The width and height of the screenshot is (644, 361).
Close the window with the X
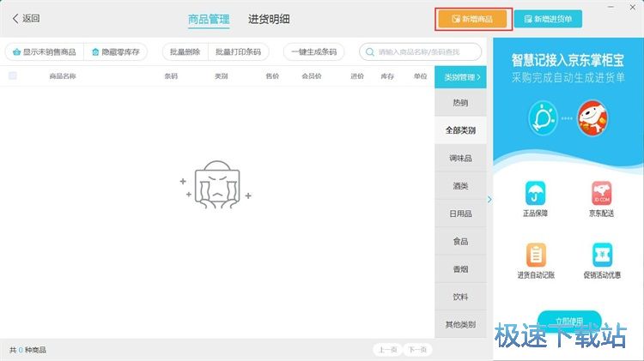pyautogui.click(x=633, y=7)
